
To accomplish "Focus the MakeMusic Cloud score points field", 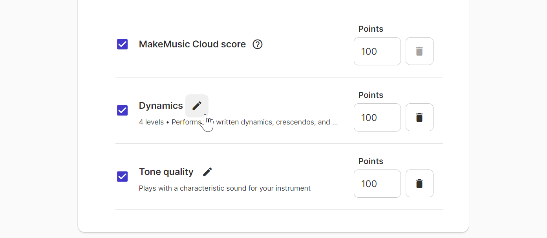I will (x=377, y=51).
